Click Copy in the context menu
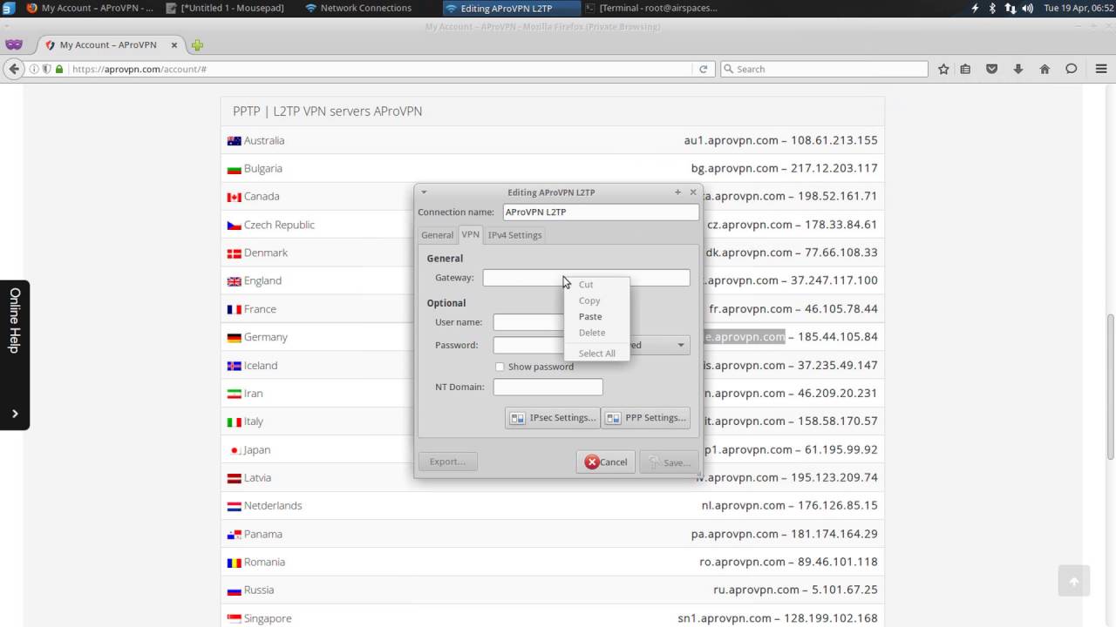Viewport: 1116px width, 627px height. tap(589, 300)
